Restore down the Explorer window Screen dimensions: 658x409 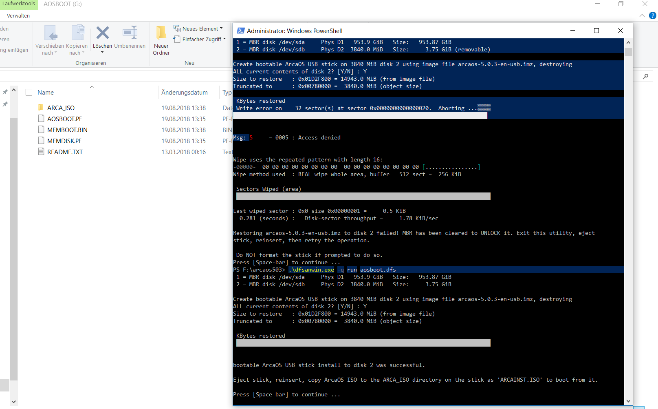pos(621,4)
